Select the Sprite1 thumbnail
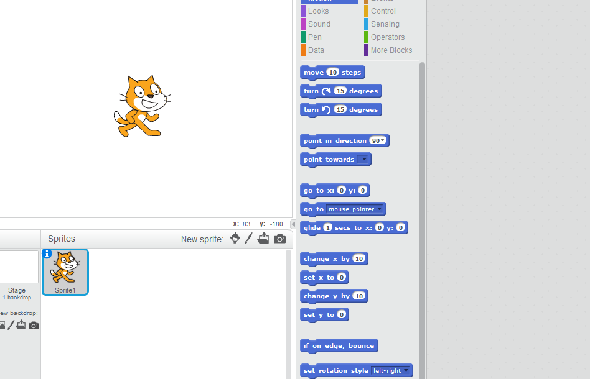 tap(65, 272)
